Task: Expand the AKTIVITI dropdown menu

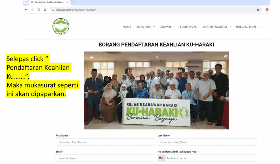Action: 167,27
